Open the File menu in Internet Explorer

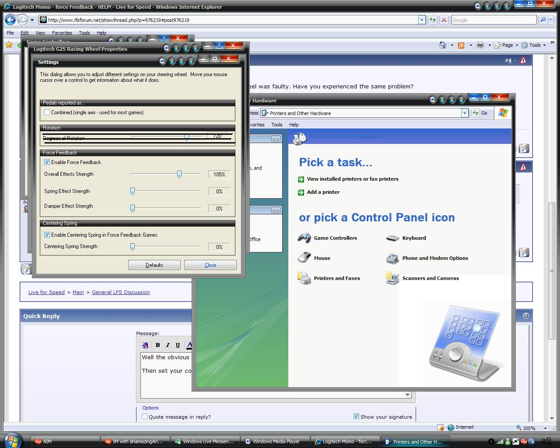(x=10, y=33)
